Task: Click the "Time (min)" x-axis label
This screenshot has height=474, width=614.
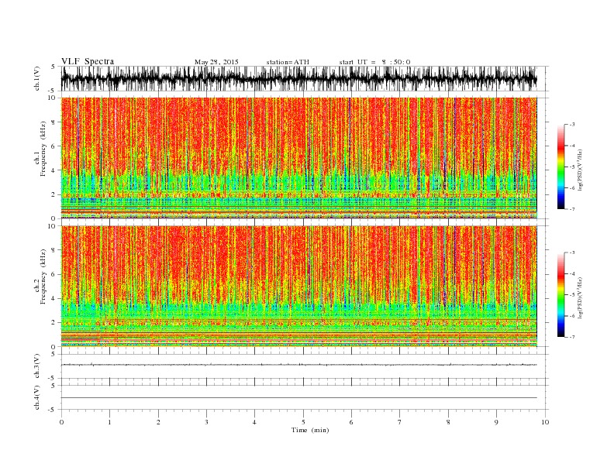Action: click(310, 430)
